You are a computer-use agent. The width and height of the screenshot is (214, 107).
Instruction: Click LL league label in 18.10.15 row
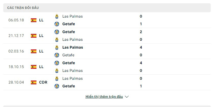pos(41,67)
